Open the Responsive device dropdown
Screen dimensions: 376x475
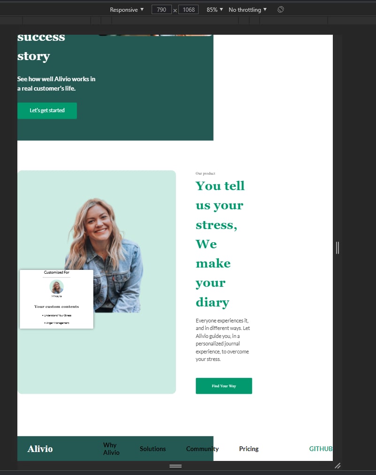click(127, 10)
